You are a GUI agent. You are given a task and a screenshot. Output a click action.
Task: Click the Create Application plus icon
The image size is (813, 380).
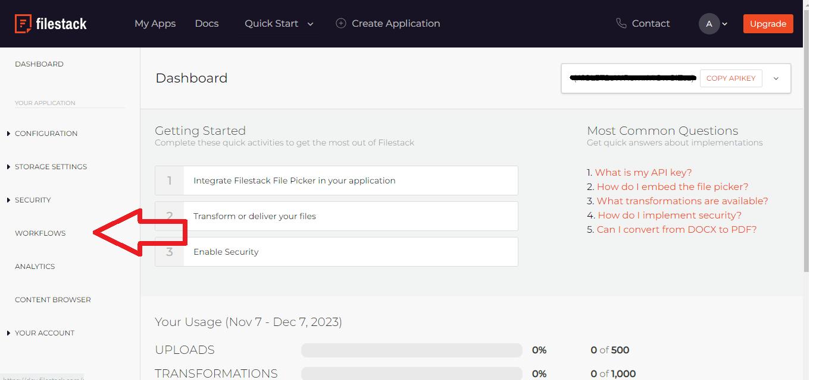point(341,23)
